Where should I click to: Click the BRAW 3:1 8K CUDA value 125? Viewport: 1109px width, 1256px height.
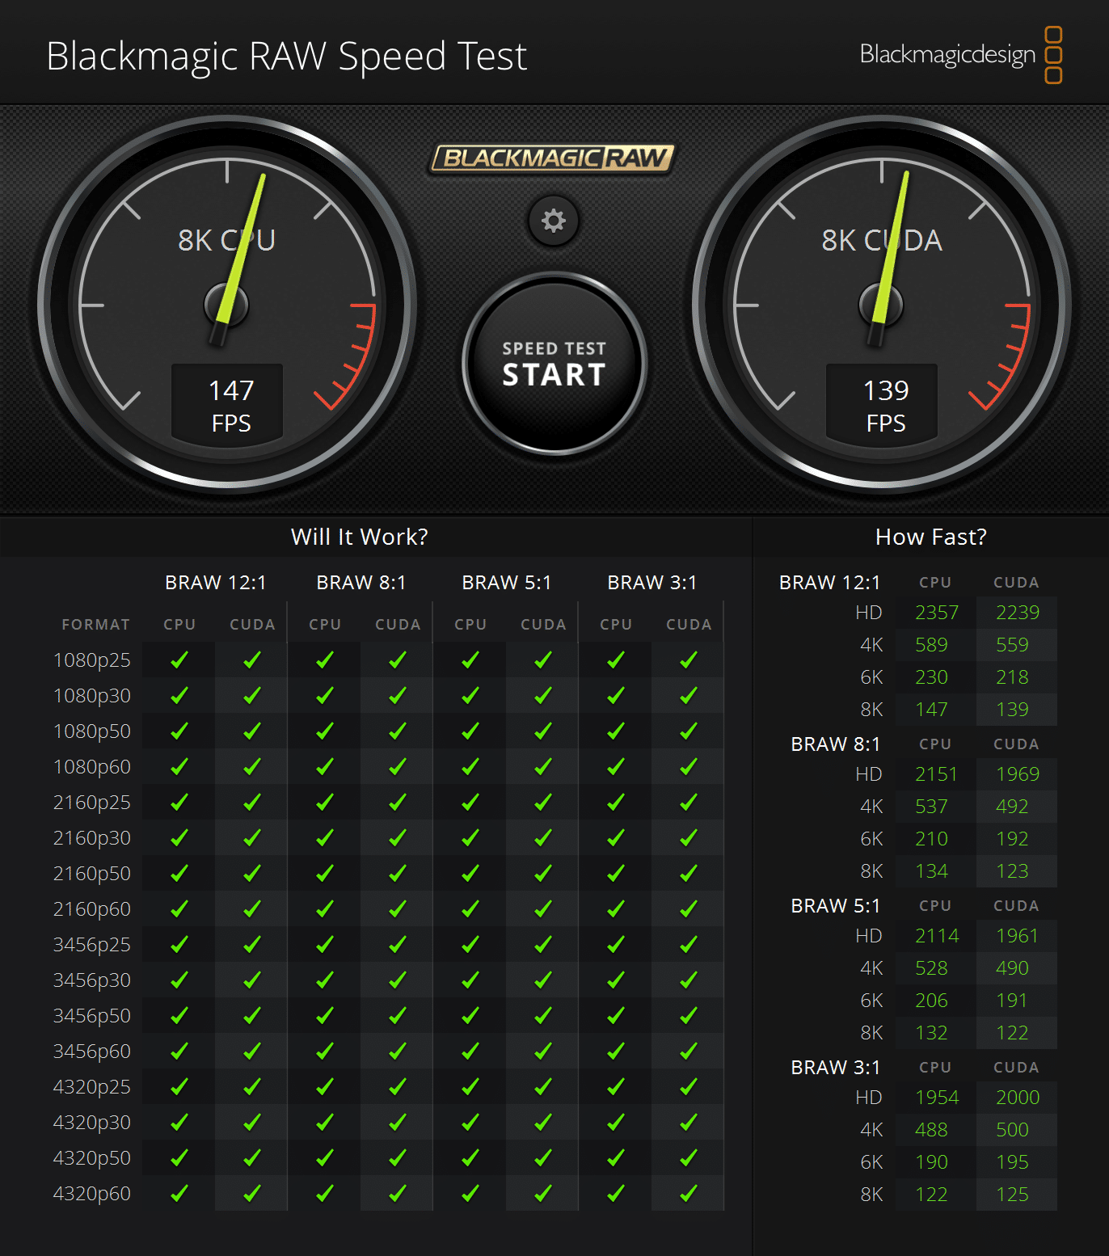click(x=1012, y=1195)
